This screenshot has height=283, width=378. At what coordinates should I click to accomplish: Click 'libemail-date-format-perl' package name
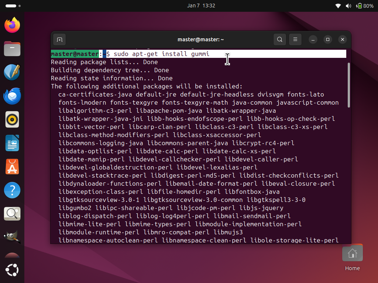tap(212, 184)
